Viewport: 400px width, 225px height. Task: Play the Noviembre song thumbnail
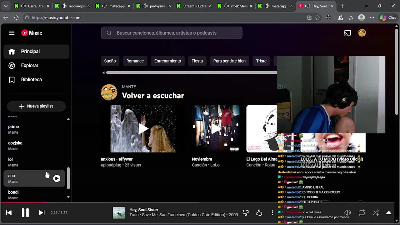pos(216,129)
